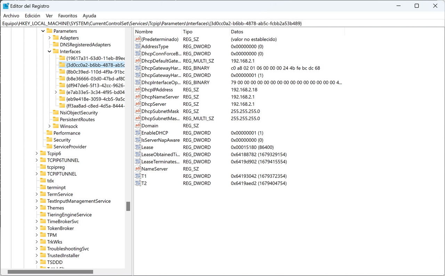Click the Lease DWORD value icon
Viewport: 445px width, 276px height.
138,147
